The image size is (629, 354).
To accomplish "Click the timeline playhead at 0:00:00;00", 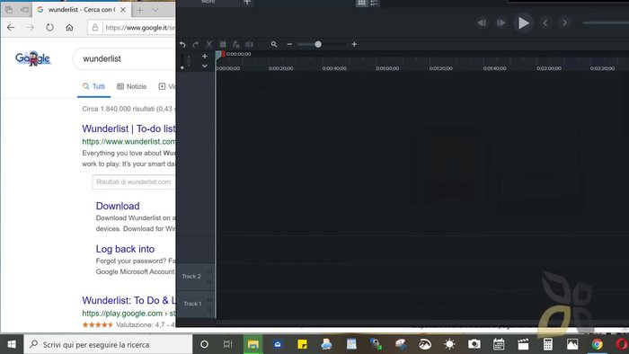I will click(x=217, y=56).
